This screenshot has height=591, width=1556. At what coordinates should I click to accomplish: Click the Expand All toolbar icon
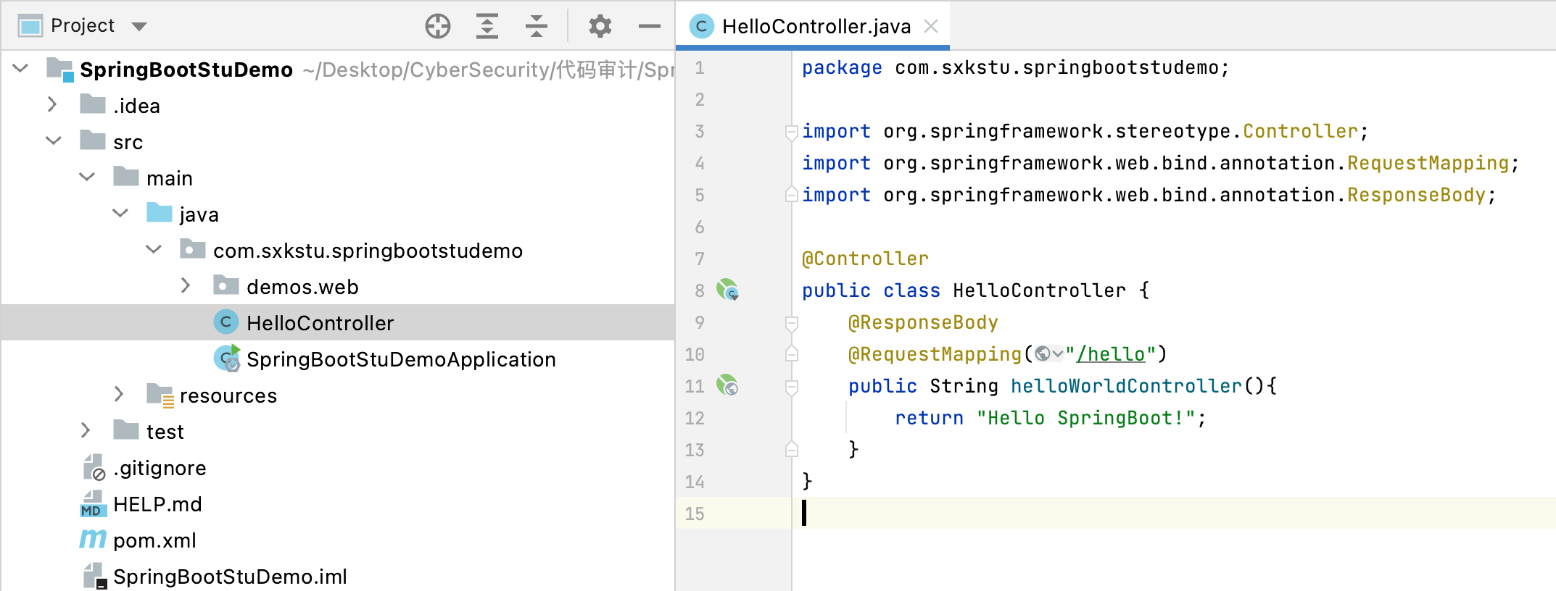[487, 26]
